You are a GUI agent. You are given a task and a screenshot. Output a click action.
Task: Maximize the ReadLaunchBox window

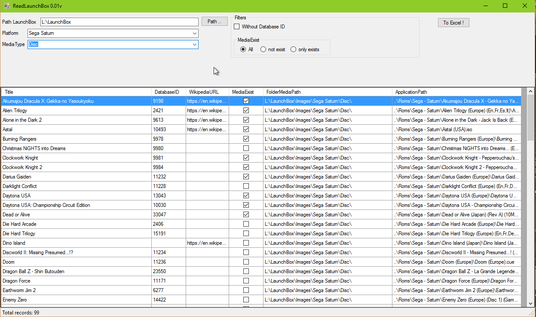coord(505,6)
